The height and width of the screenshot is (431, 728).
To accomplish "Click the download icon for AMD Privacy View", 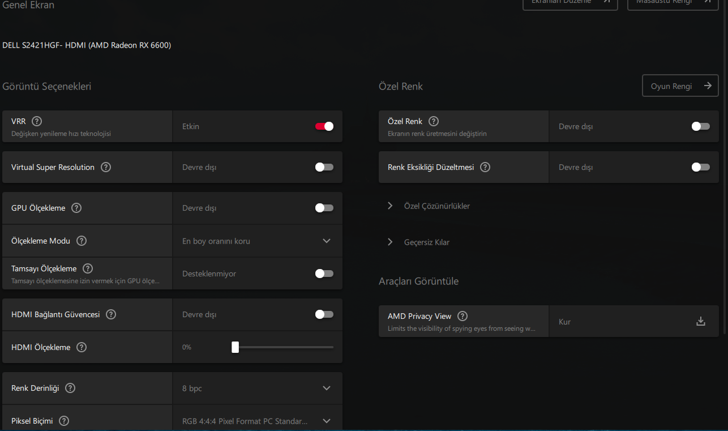I will [701, 322].
